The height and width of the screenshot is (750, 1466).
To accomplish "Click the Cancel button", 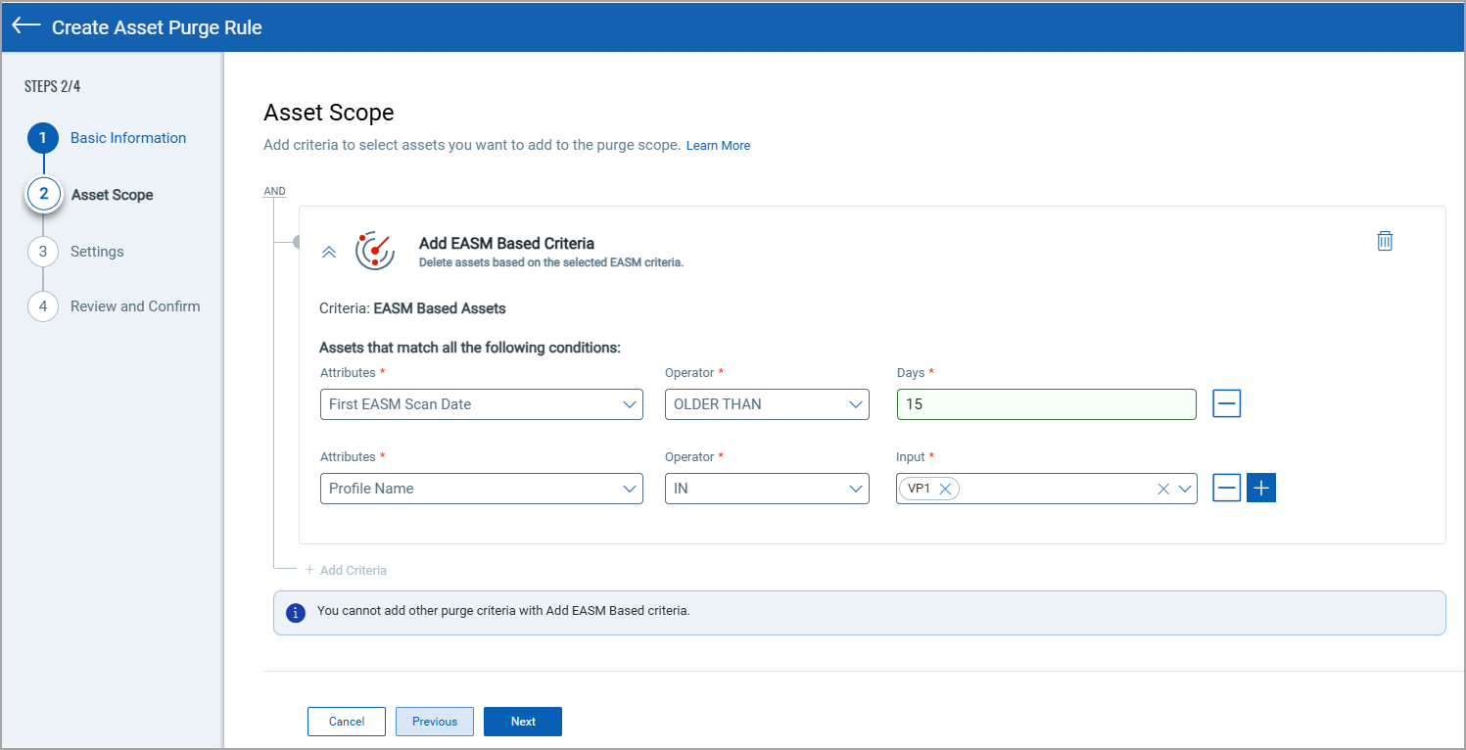I will click(x=346, y=721).
